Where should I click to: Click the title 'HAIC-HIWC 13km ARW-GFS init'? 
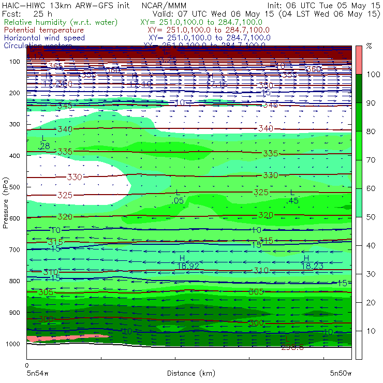(65, 5)
